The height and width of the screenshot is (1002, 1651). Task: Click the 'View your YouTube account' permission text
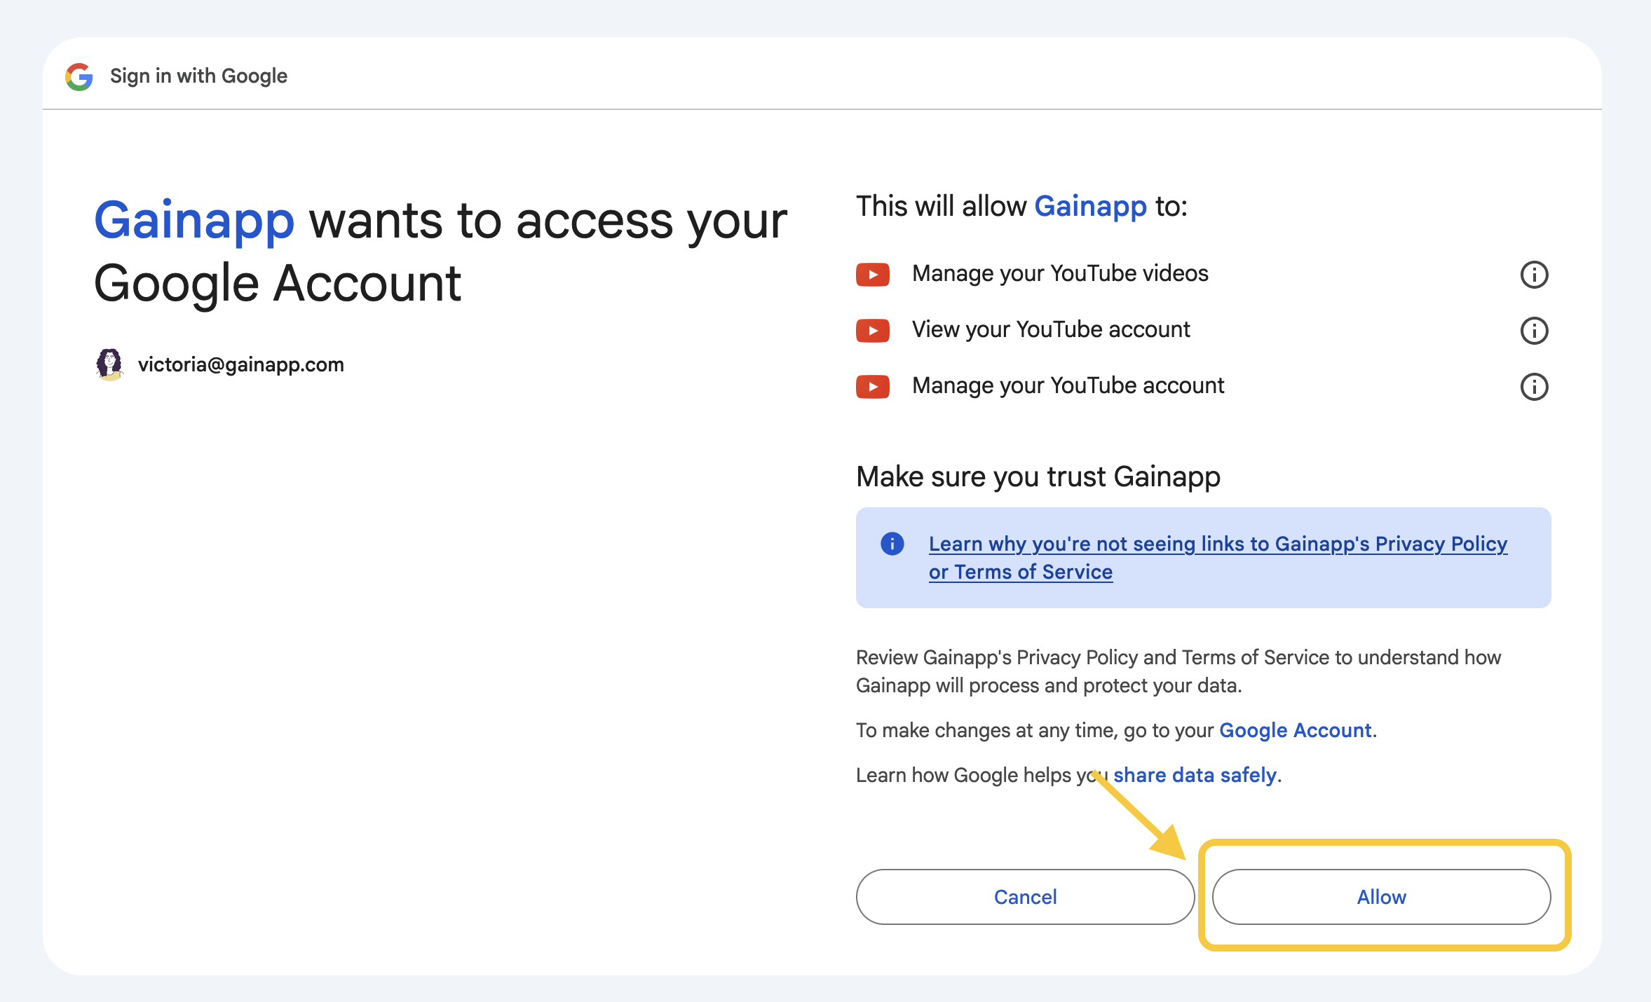(x=1051, y=329)
